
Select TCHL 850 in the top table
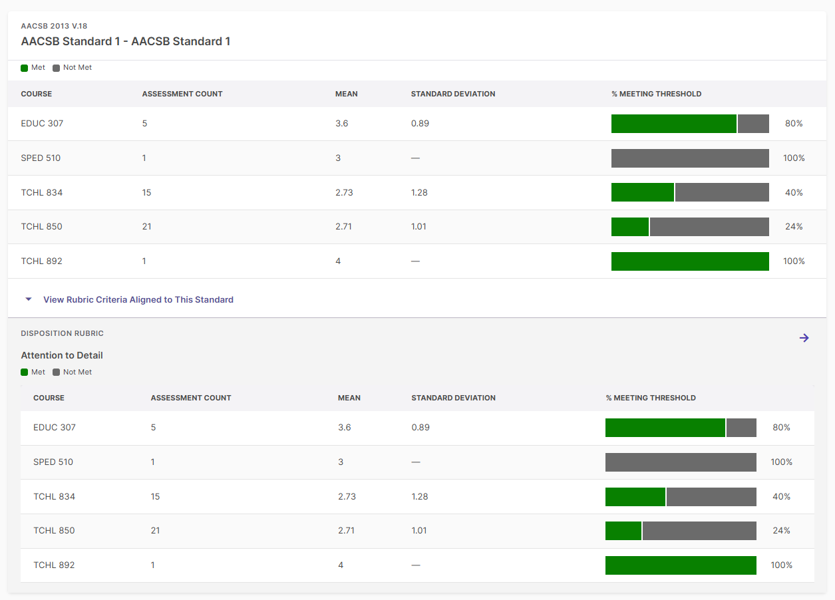tap(42, 227)
